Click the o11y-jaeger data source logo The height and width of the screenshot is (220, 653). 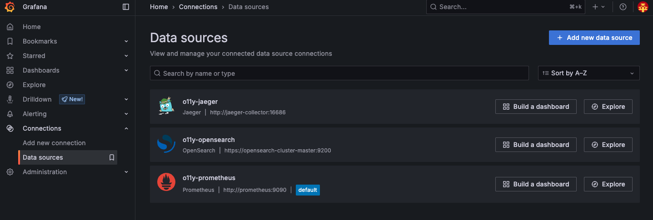(166, 107)
